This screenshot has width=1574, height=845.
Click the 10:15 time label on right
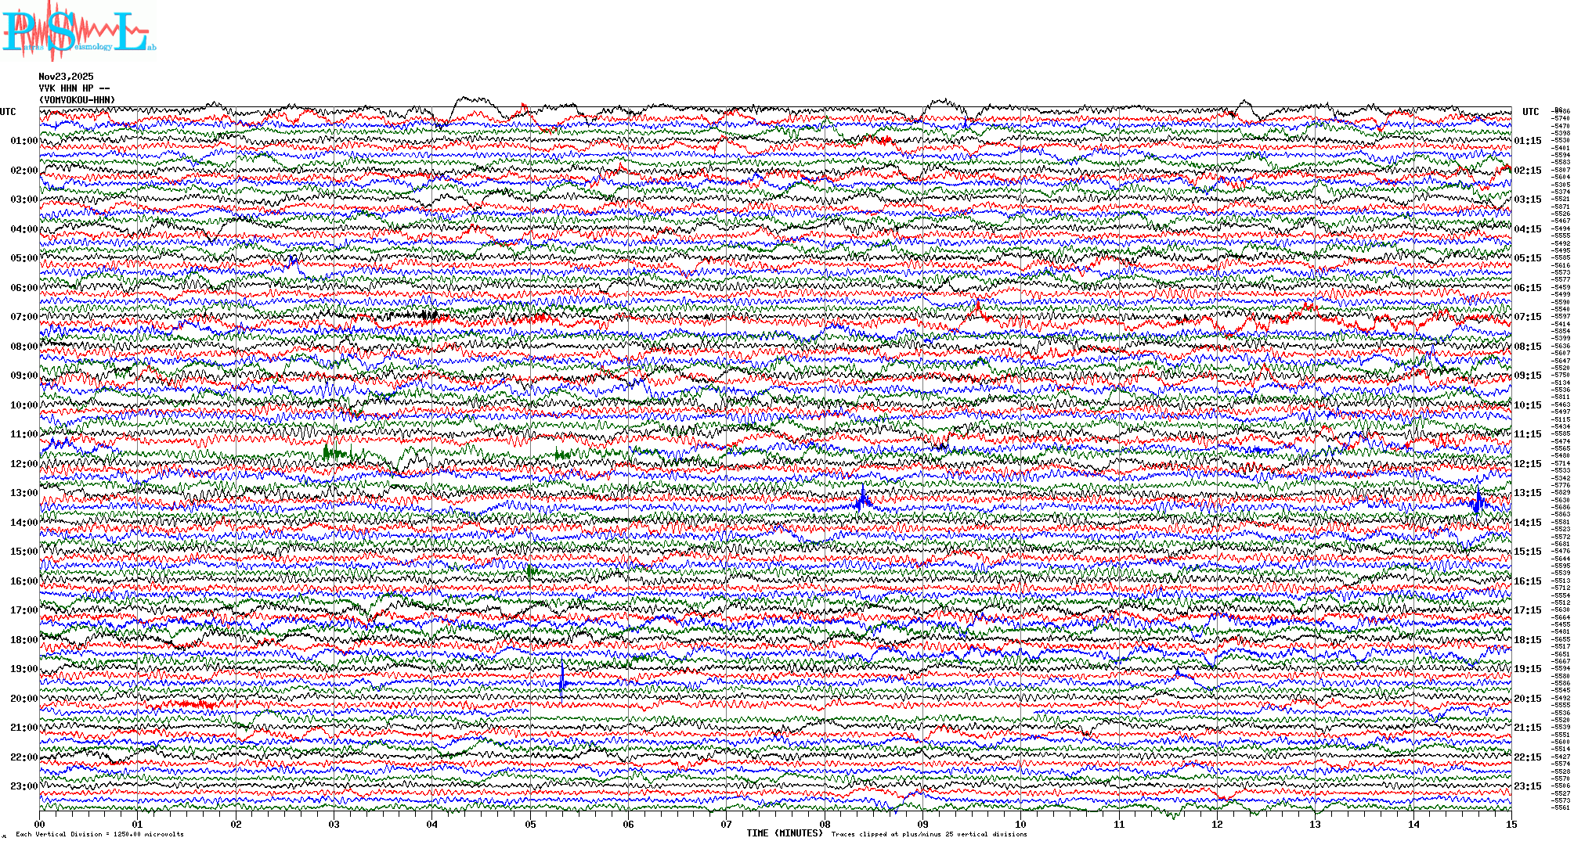click(1527, 405)
